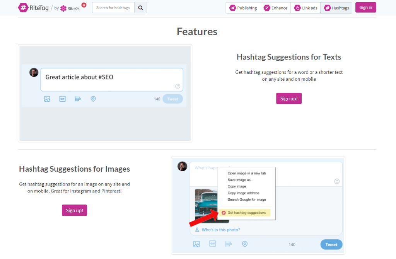396x259 pixels.
Task: Open the Link ads menu item
Action: click(x=306, y=8)
